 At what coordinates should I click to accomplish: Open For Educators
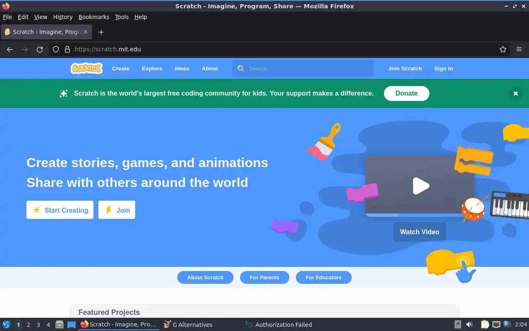pos(324,278)
